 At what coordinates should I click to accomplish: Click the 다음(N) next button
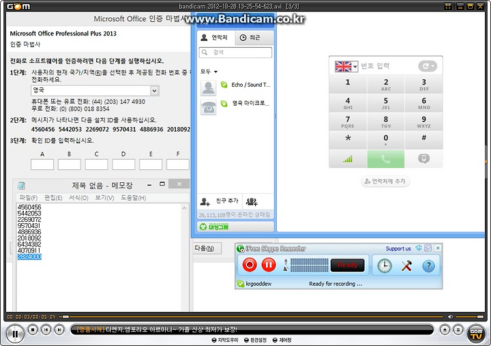(x=206, y=248)
